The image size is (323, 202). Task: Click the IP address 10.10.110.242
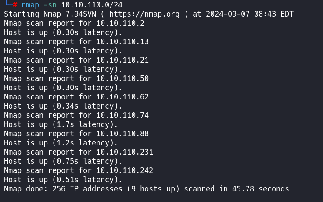(x=125, y=170)
